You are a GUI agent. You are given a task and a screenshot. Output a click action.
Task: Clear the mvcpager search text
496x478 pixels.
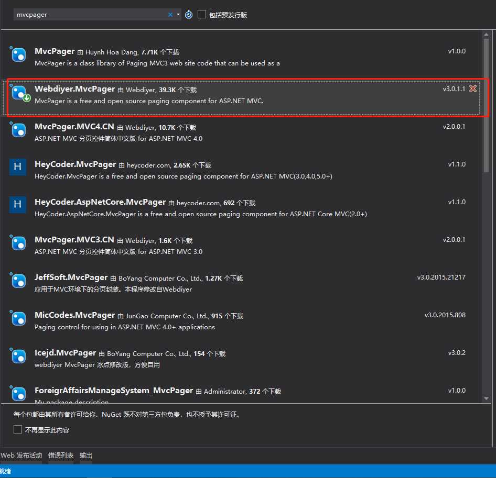click(170, 15)
